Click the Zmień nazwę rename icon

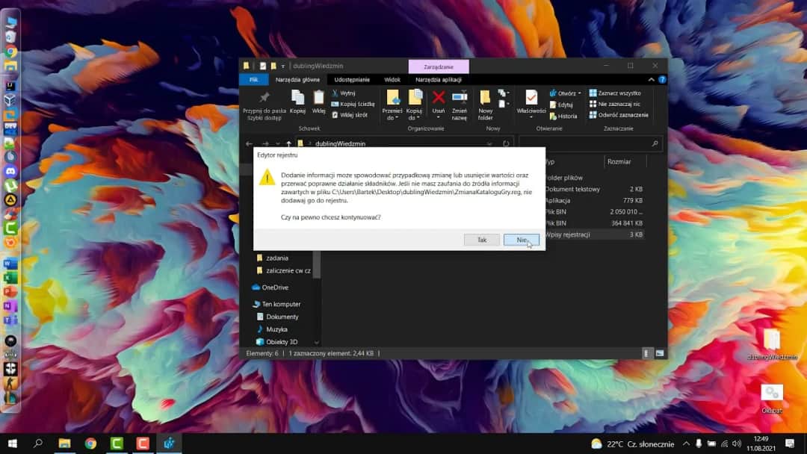click(460, 98)
